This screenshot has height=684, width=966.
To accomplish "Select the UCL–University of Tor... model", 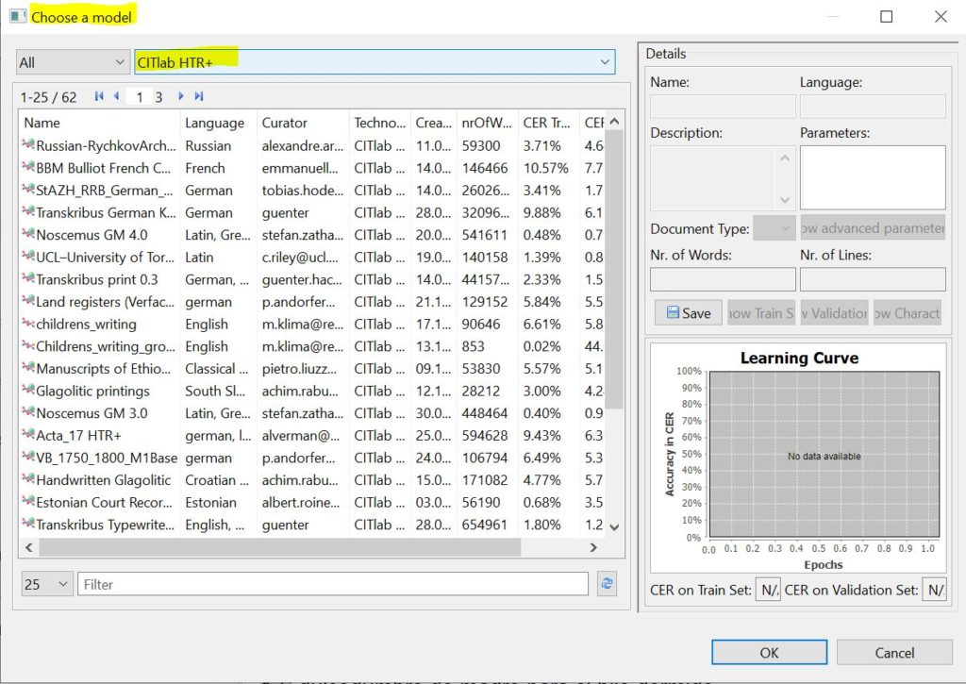I will tap(311, 257).
